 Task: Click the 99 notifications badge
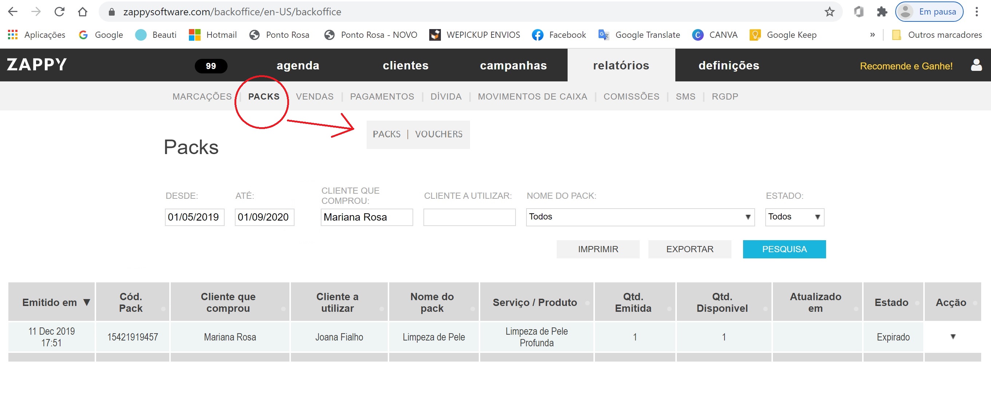pyautogui.click(x=211, y=66)
